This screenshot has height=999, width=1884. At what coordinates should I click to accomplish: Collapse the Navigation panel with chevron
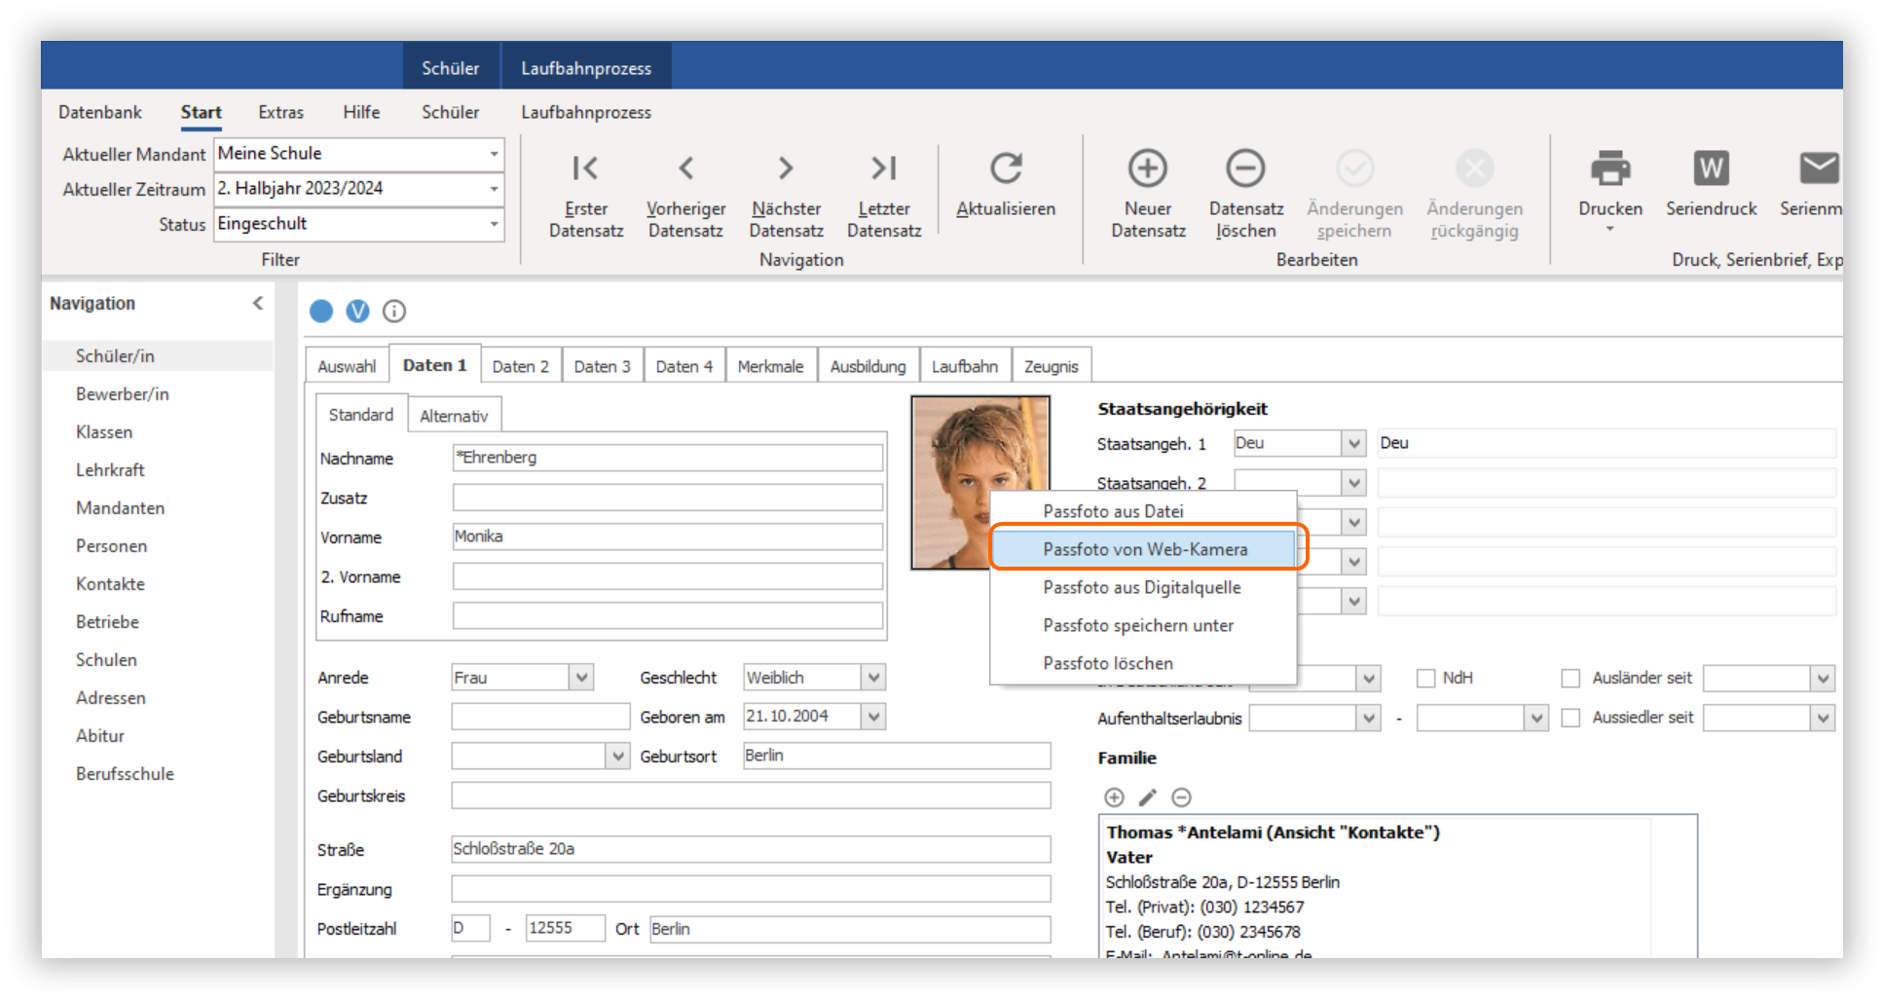click(x=258, y=304)
